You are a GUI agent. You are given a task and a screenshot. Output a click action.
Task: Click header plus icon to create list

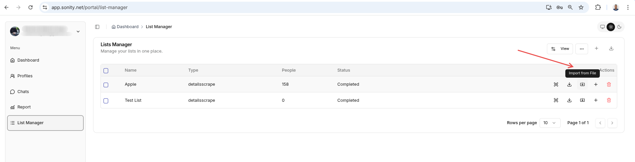(x=596, y=49)
